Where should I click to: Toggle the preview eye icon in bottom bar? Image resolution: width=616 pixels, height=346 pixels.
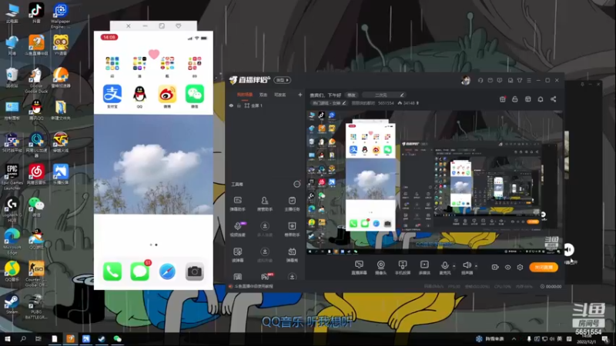point(507,267)
